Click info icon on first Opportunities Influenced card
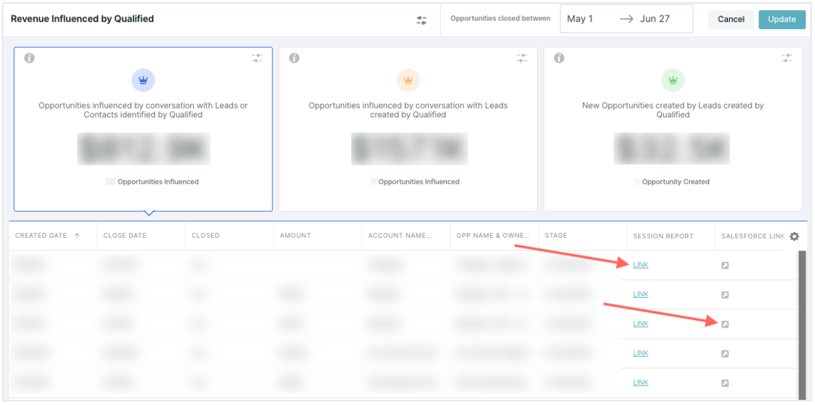Screen dimensions: 815x405 pyautogui.click(x=29, y=58)
